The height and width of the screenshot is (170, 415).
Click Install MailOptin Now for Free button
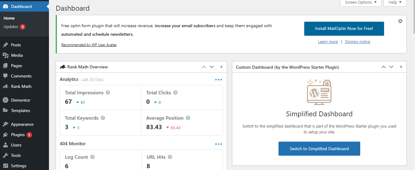pos(344,28)
